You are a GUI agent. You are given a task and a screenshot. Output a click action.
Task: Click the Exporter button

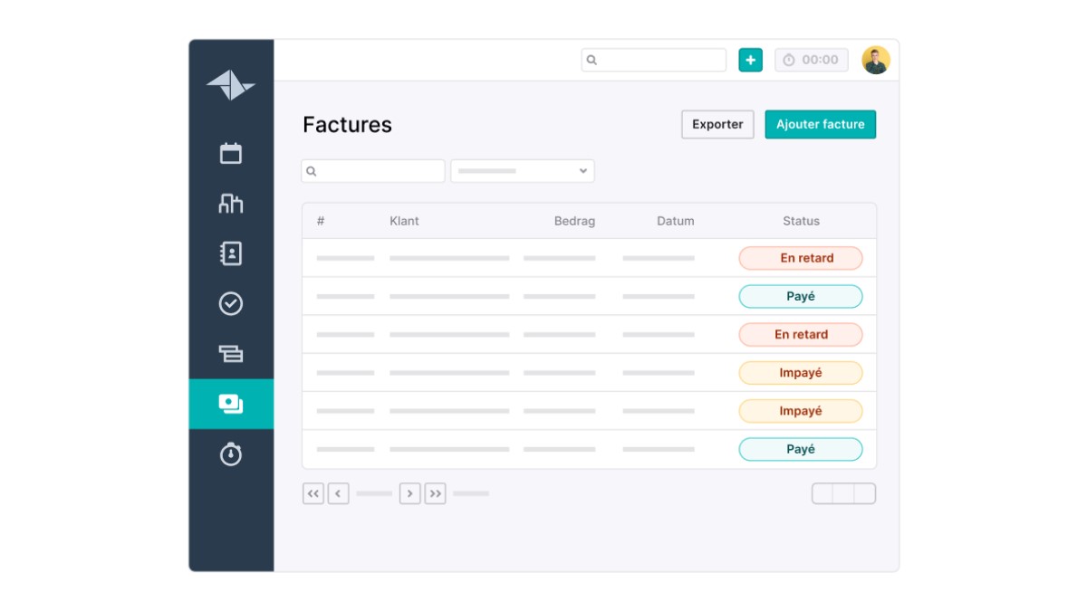click(x=717, y=125)
